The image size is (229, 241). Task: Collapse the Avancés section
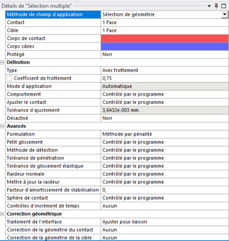pos(2,126)
